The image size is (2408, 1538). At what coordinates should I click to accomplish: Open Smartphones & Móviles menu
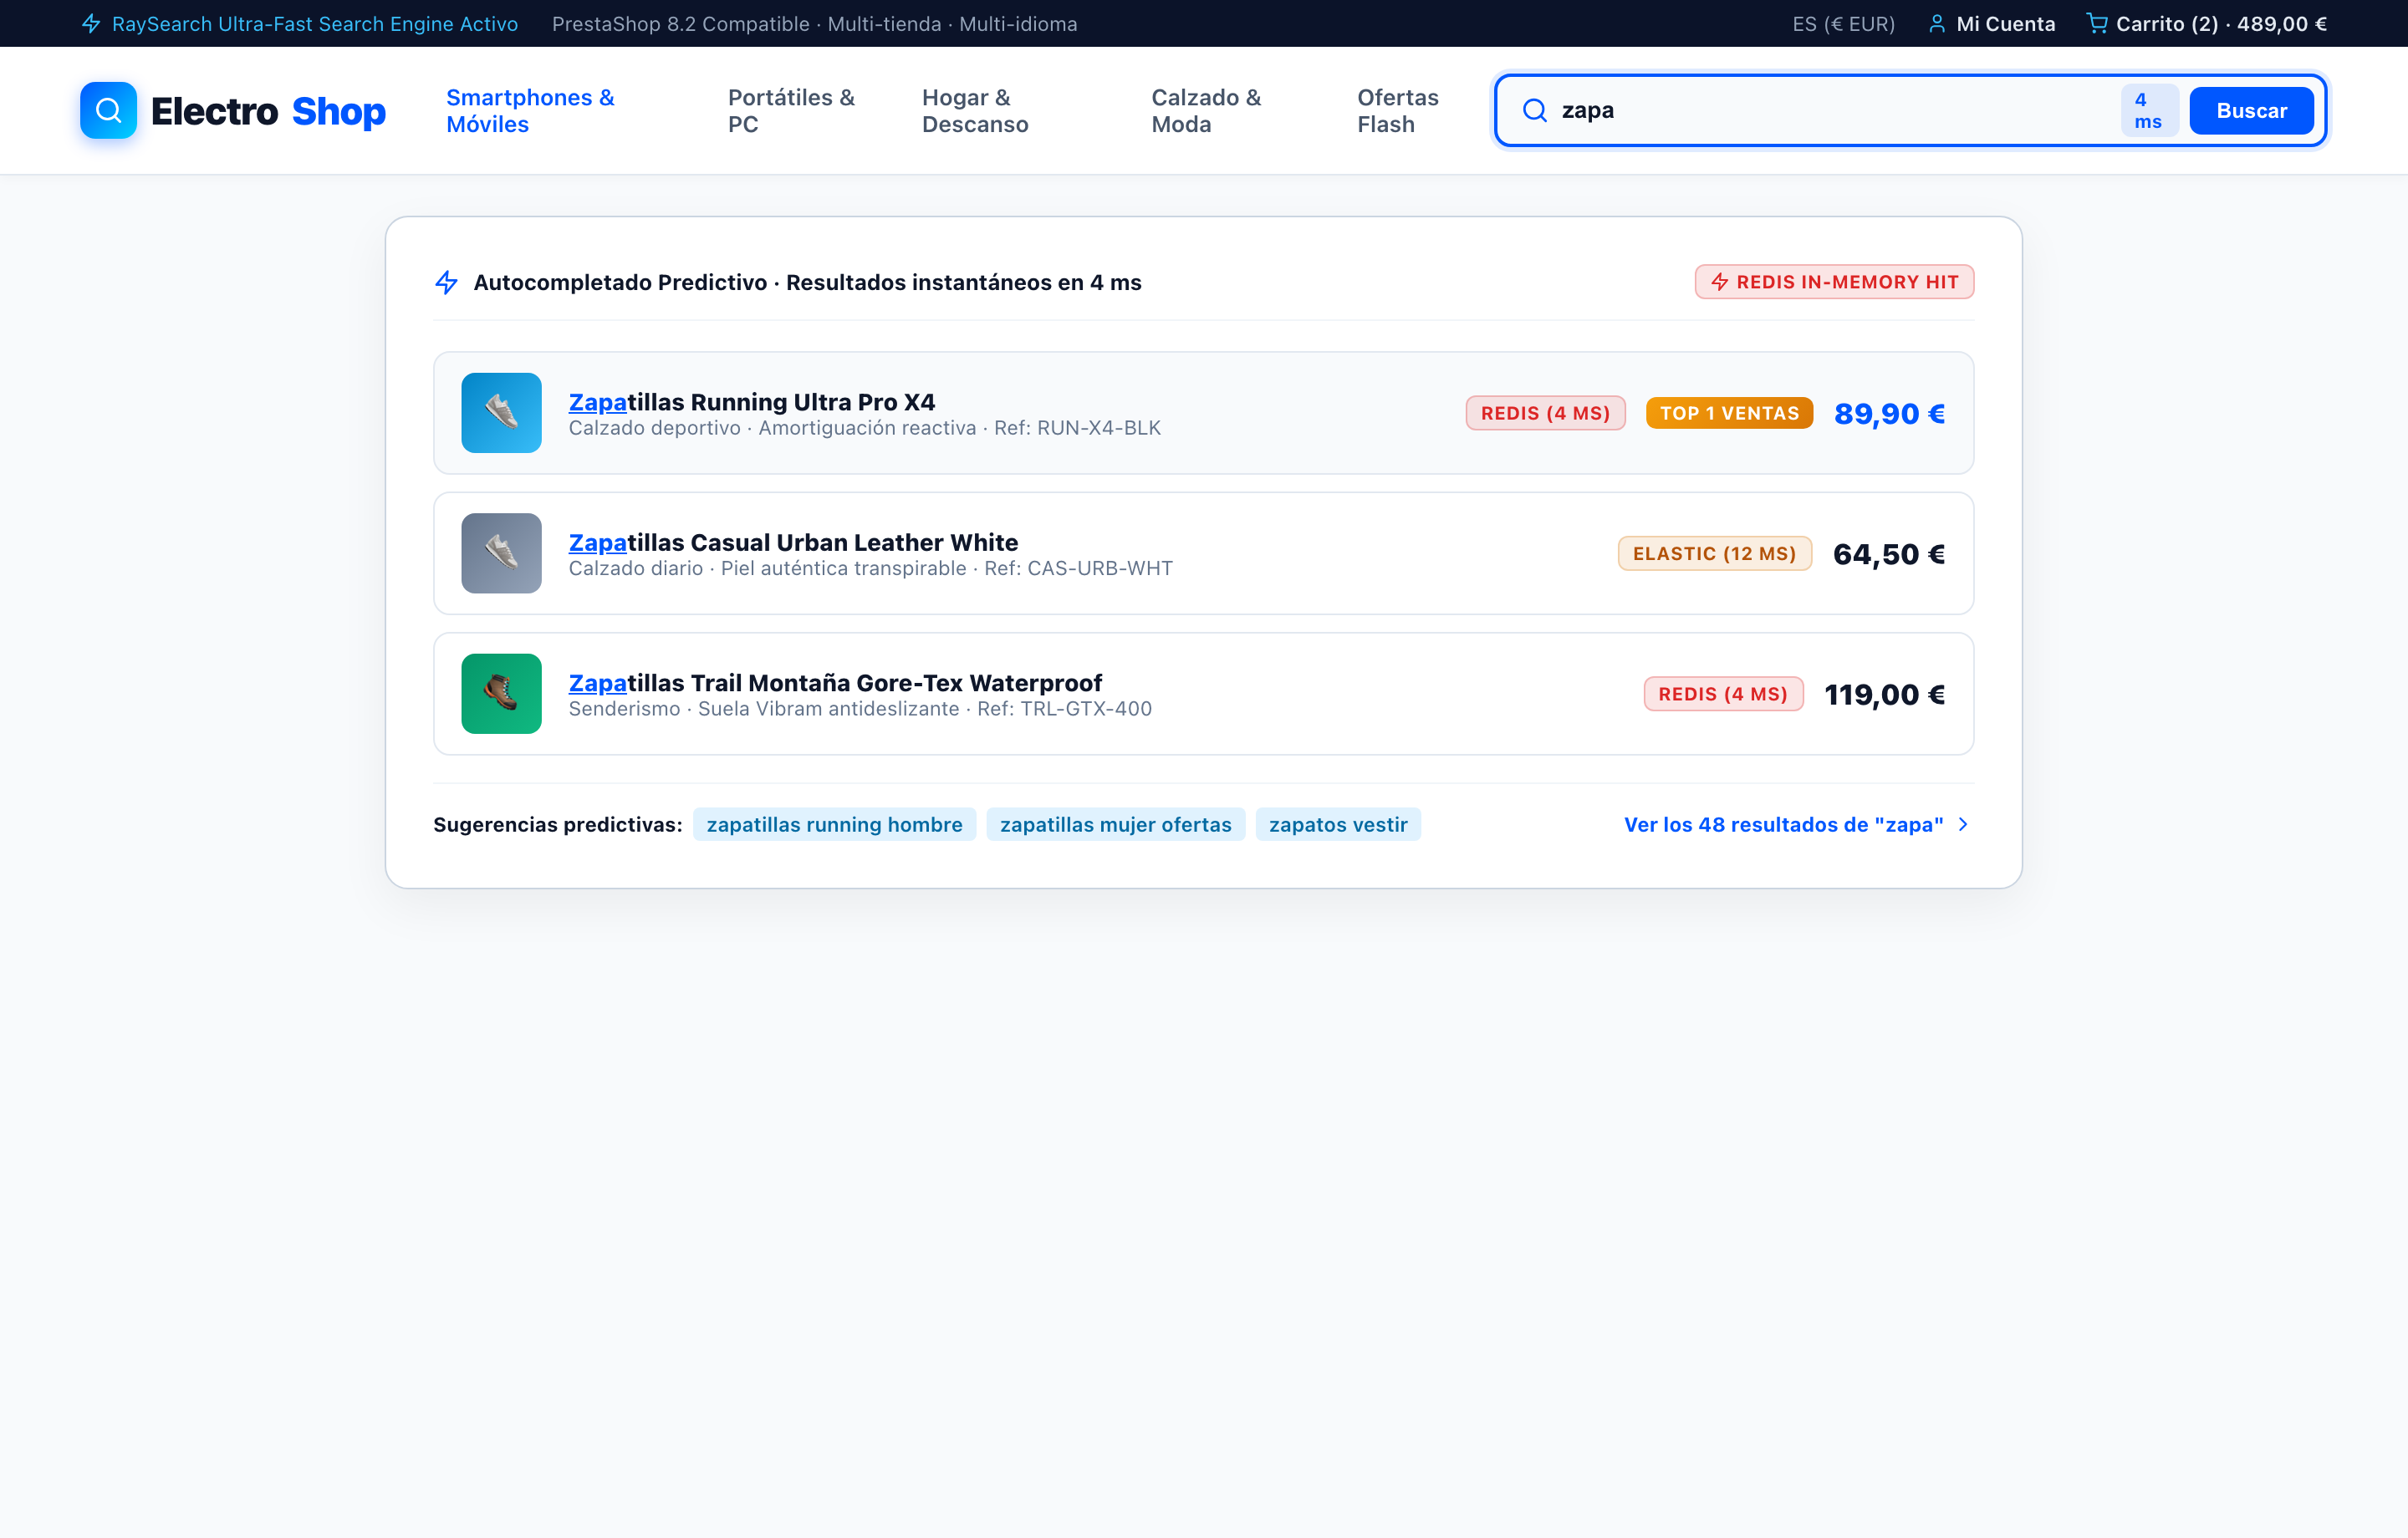coord(530,111)
